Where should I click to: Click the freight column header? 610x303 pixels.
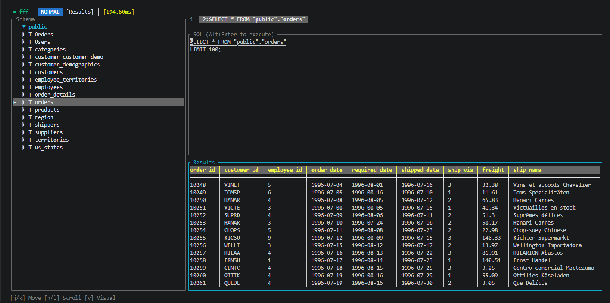point(493,170)
